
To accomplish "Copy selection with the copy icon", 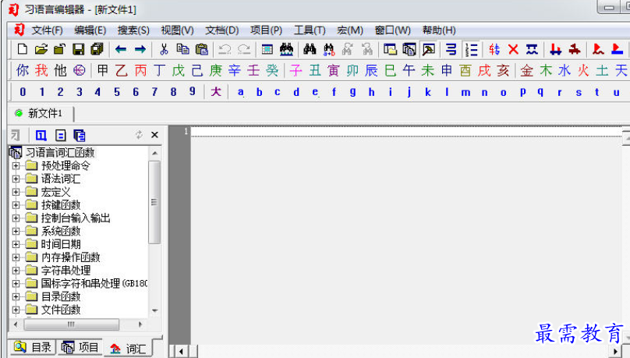I will tap(182, 49).
